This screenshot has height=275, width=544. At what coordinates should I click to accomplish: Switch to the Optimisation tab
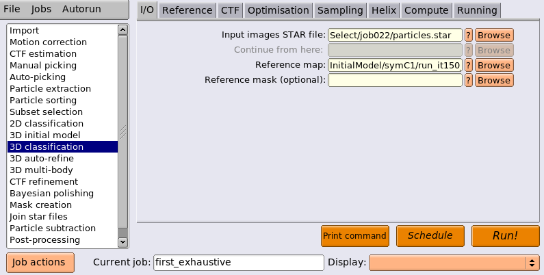point(279,10)
